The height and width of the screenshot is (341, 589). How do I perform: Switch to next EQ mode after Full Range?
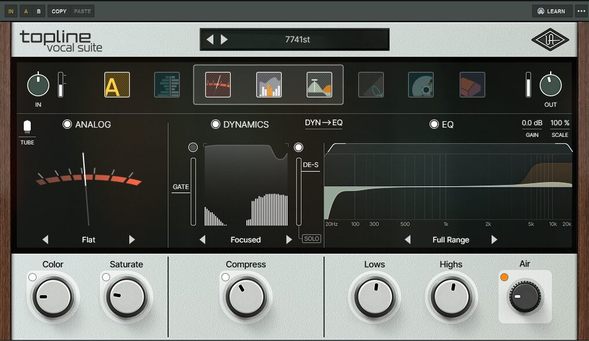click(x=495, y=240)
